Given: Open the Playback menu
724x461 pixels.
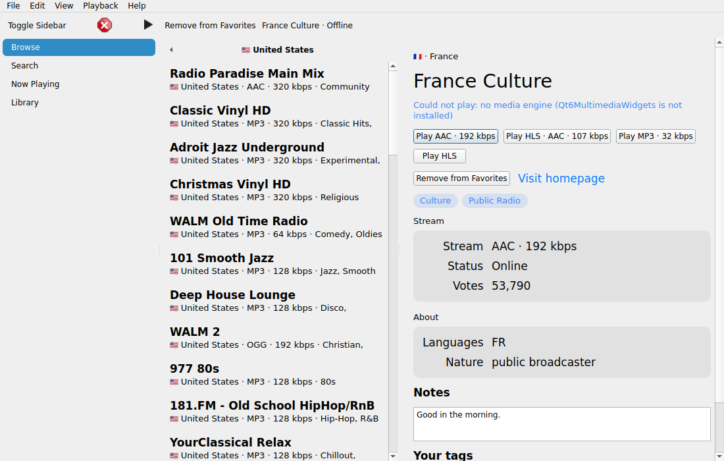Looking at the screenshot, I should click(x=101, y=5).
